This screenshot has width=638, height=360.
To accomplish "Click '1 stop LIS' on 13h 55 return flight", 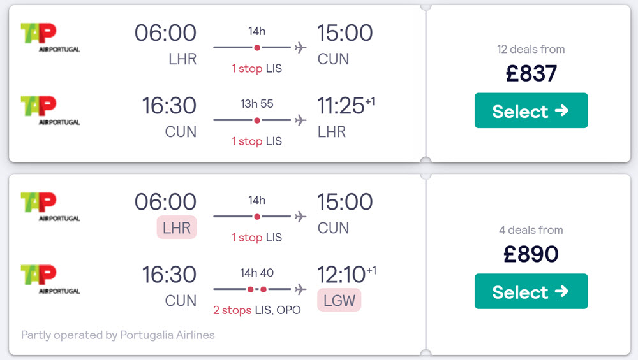I will (x=256, y=141).
